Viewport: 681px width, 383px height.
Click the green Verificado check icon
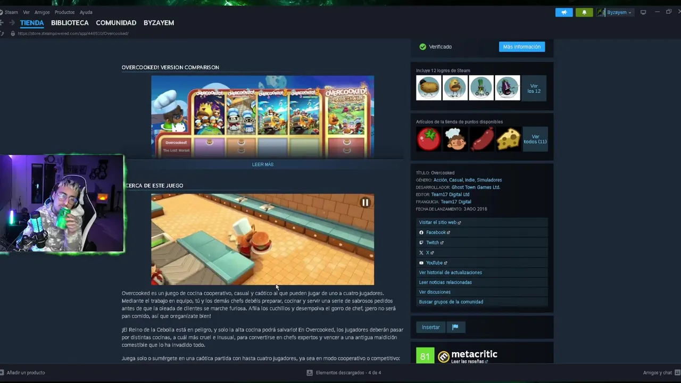point(422,47)
